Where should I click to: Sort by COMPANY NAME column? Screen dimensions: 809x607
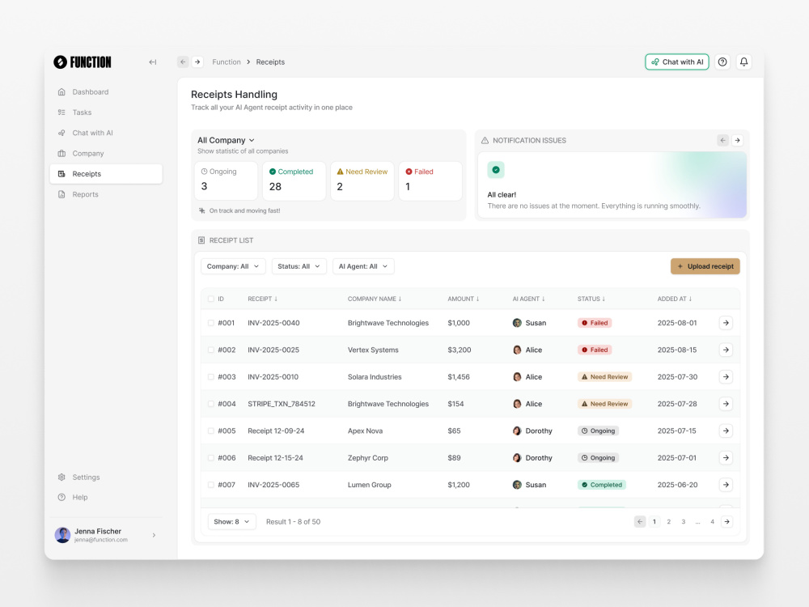[x=375, y=299]
